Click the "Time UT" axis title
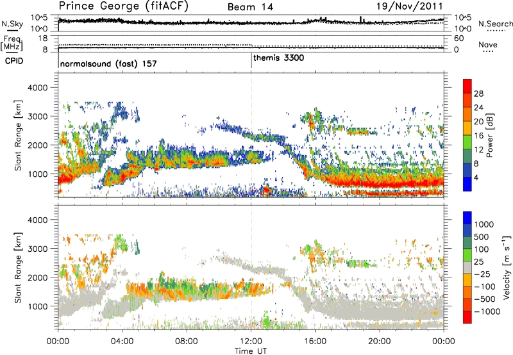The image size is (513, 355). pos(251,351)
